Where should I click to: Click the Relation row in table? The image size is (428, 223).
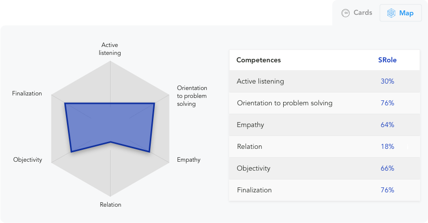pos(324,146)
